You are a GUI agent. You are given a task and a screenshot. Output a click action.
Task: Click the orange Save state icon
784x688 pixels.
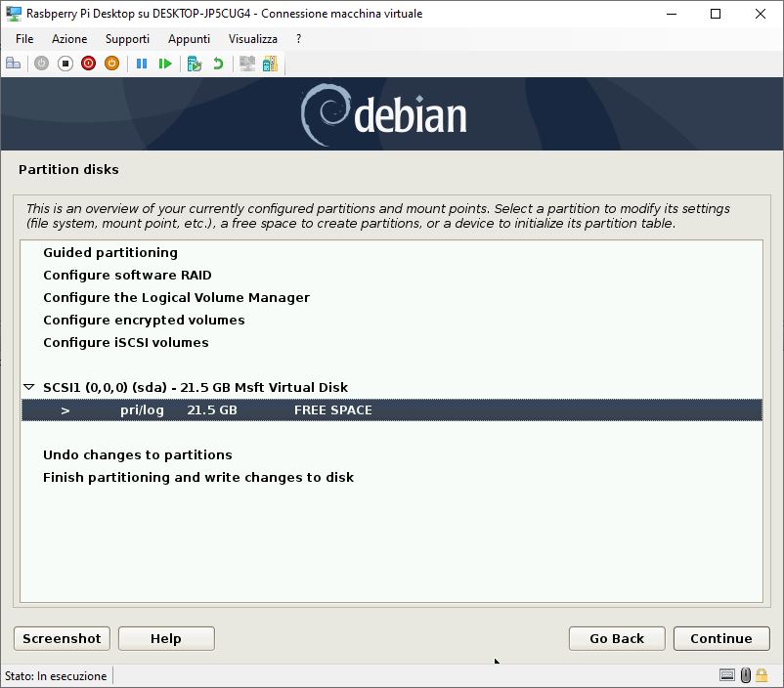[x=112, y=64]
